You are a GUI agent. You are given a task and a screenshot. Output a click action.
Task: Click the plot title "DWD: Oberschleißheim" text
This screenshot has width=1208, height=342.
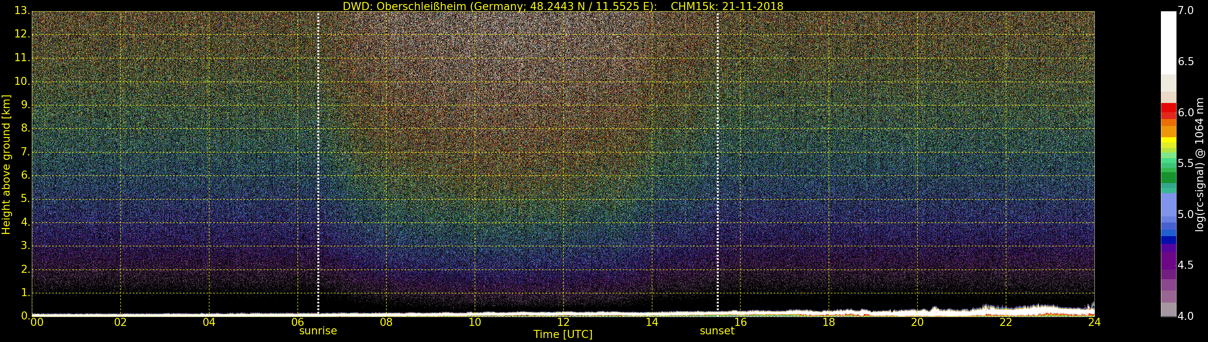(405, 6)
